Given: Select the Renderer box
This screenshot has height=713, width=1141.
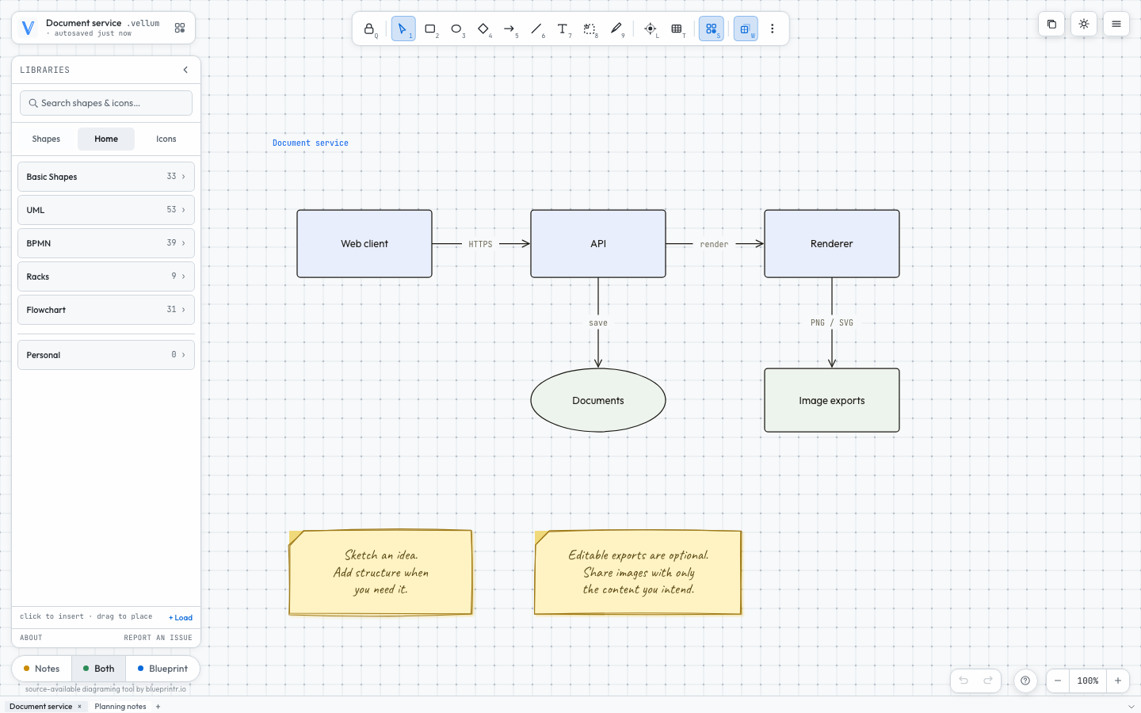Looking at the screenshot, I should (x=832, y=244).
